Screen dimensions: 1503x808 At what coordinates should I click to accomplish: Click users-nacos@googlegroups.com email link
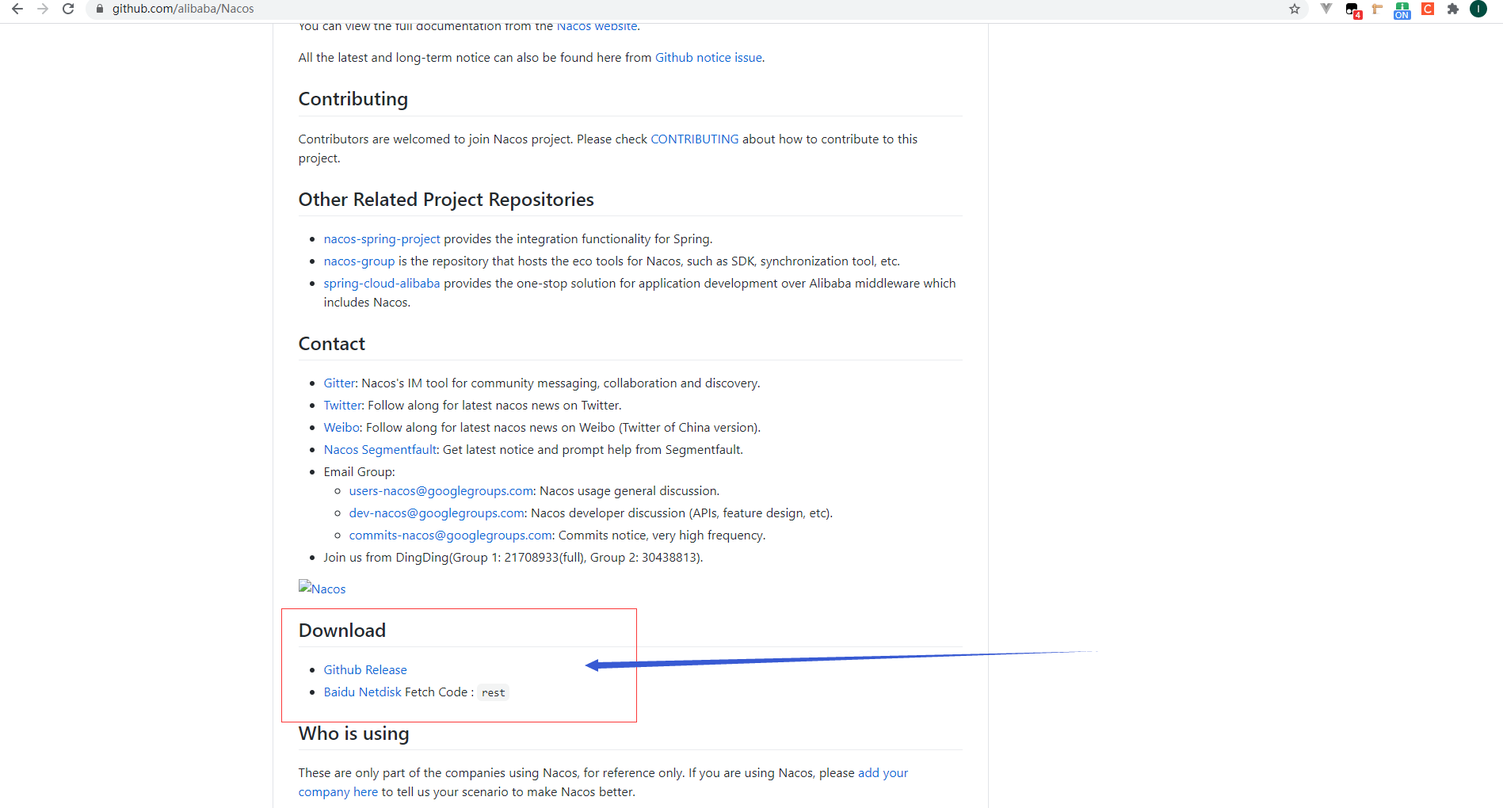tap(441, 491)
